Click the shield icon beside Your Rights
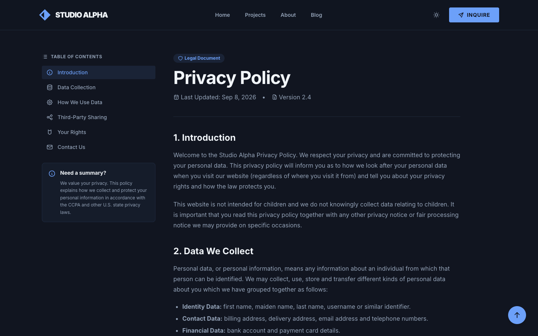Screen dimensions: 538x336 point(50,132)
